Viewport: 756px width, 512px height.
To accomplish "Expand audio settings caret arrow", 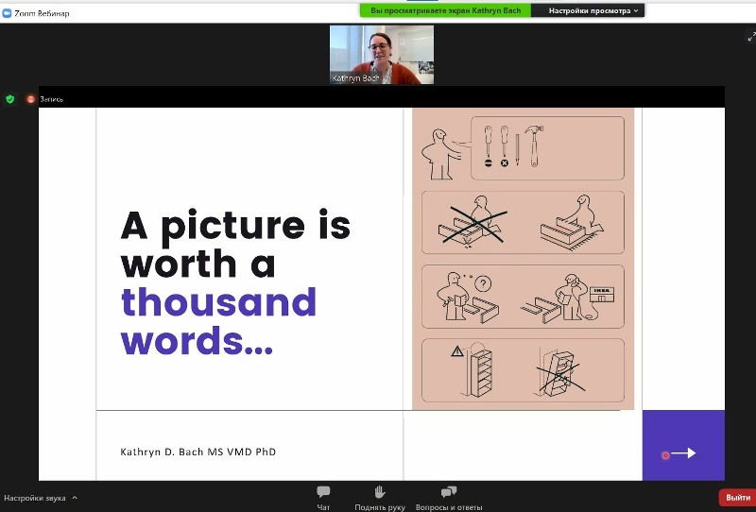I will click(75, 498).
